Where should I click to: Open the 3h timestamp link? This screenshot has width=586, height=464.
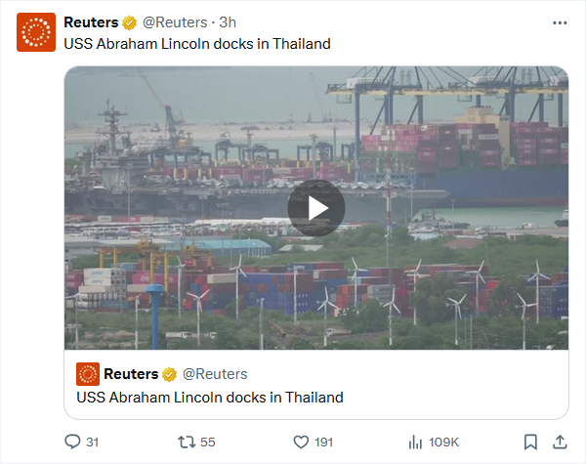(228, 22)
